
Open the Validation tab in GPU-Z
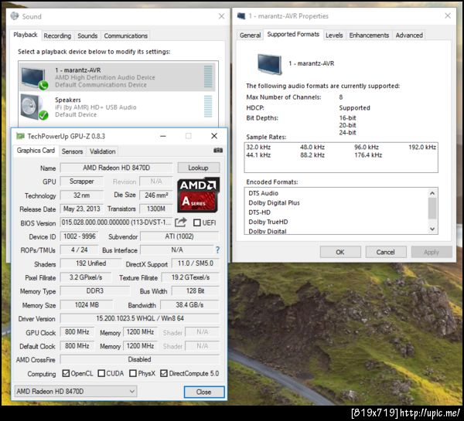102,151
